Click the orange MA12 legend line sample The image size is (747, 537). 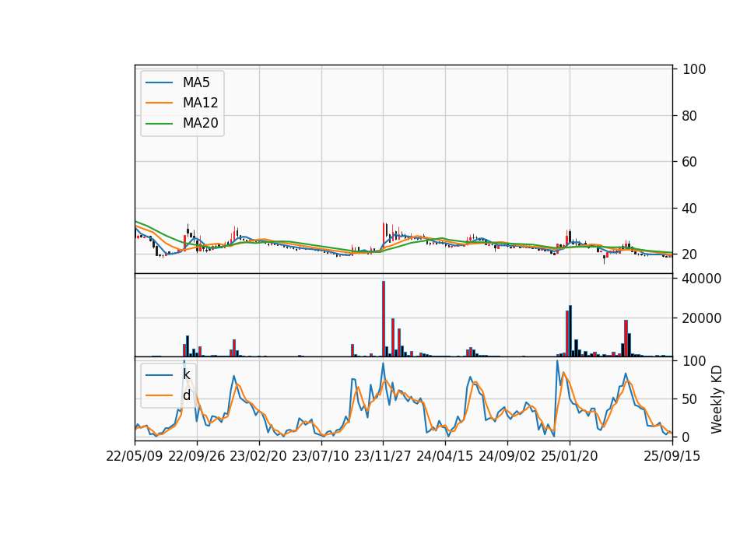tap(159, 103)
